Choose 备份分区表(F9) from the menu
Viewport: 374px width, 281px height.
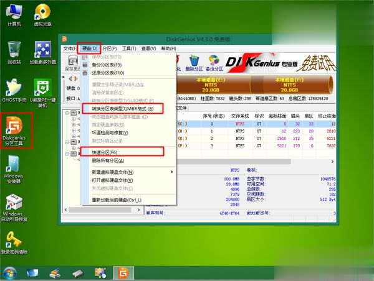129,65
